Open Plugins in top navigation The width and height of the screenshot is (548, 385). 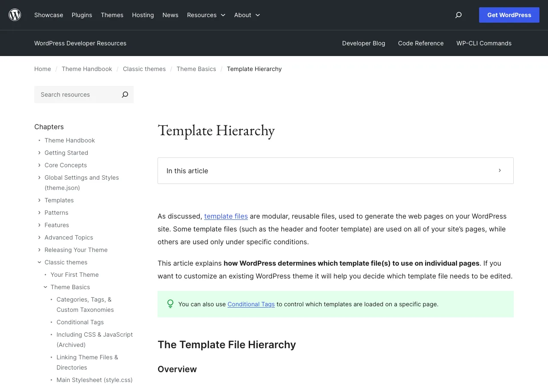pyautogui.click(x=82, y=15)
